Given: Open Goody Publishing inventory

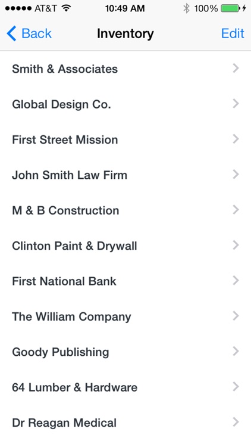Looking at the screenshot, I should [125, 352].
